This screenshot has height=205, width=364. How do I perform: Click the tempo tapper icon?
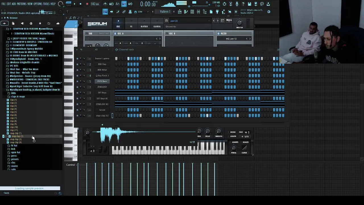click(223, 12)
